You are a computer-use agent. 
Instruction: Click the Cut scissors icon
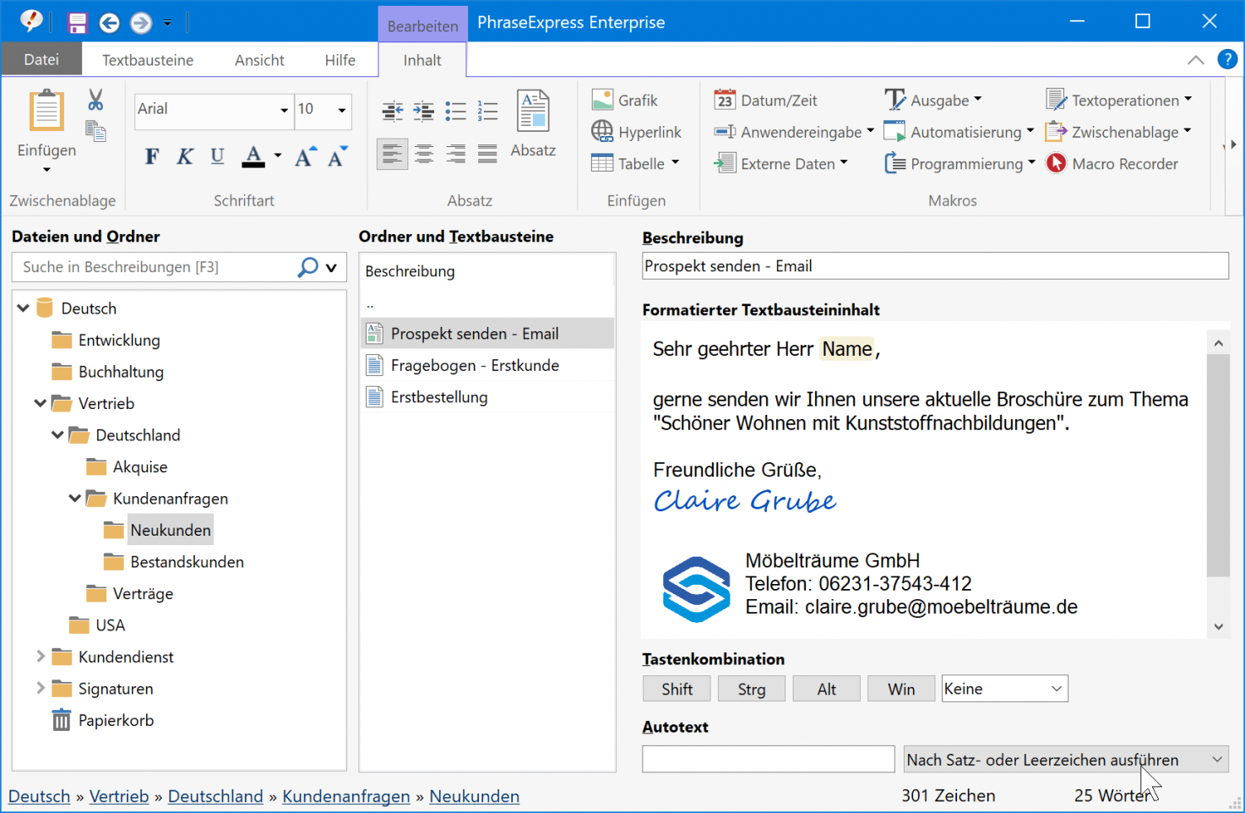pos(95,100)
